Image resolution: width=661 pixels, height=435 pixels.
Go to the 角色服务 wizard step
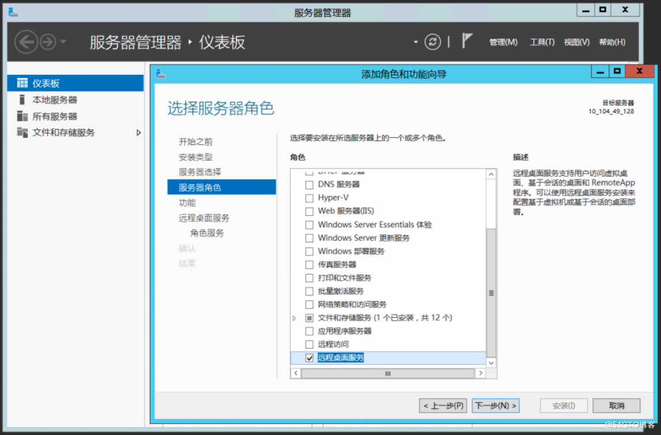(x=207, y=233)
